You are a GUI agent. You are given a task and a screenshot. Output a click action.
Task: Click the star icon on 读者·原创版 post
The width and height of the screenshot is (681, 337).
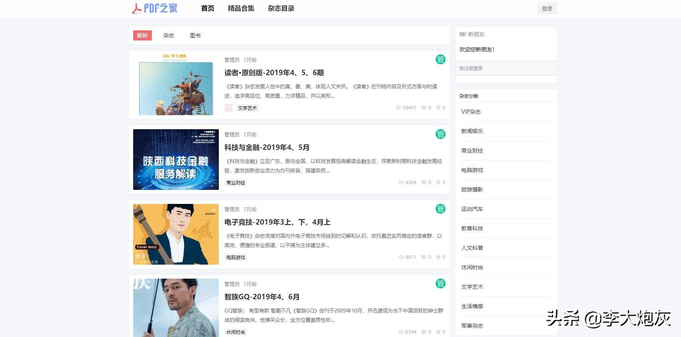[438, 107]
